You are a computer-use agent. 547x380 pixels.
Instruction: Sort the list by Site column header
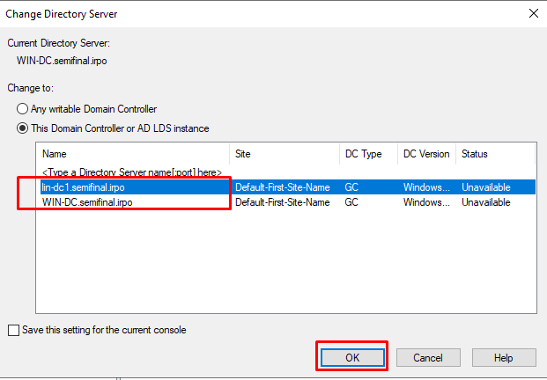[x=284, y=154]
